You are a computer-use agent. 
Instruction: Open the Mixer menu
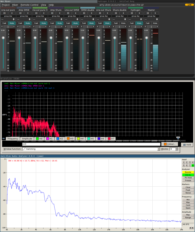(15, 5)
